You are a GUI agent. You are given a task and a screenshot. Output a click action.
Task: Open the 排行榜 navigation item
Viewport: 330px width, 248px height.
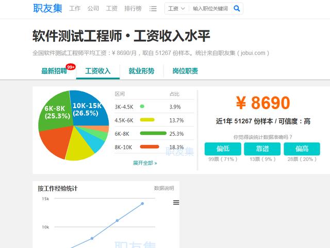point(133,9)
